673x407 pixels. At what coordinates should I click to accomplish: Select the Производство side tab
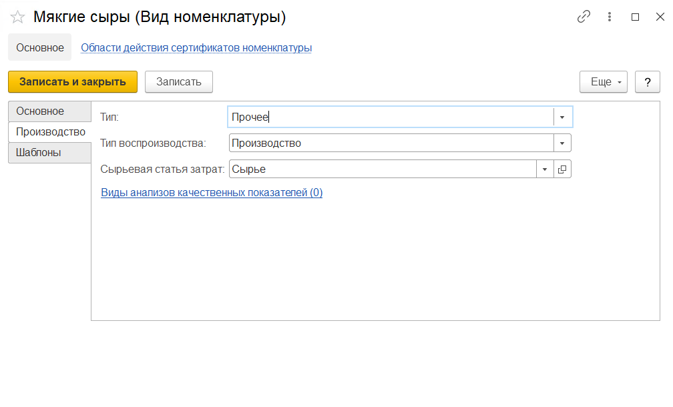coord(50,132)
